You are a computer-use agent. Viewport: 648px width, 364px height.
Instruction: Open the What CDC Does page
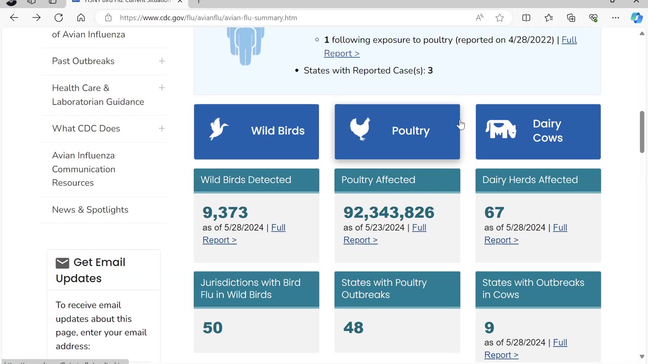pos(86,128)
